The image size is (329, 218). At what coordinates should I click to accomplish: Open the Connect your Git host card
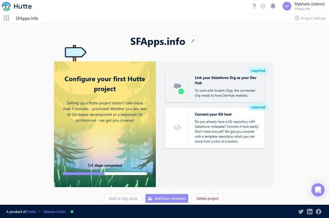click(215, 128)
